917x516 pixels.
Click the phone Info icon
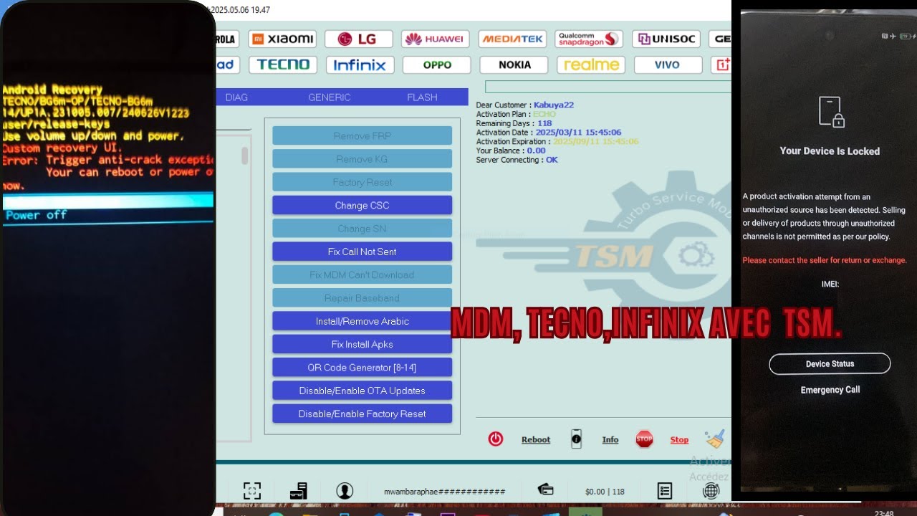pos(577,439)
